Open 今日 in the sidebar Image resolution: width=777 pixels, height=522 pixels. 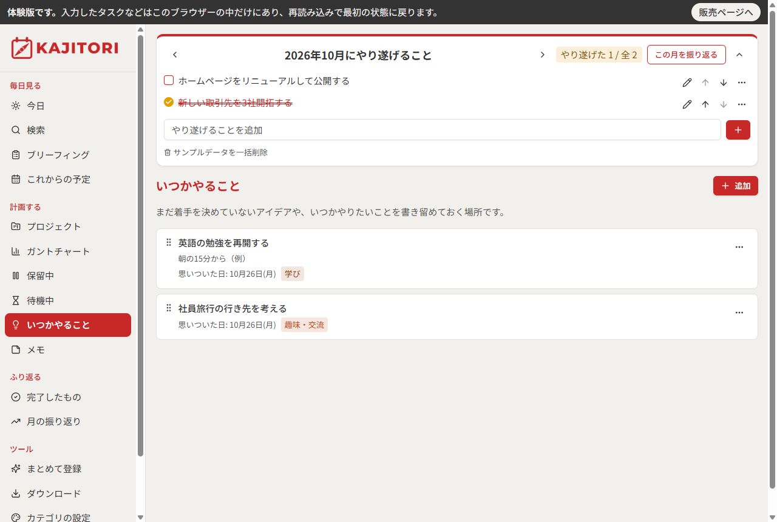[x=68, y=106]
